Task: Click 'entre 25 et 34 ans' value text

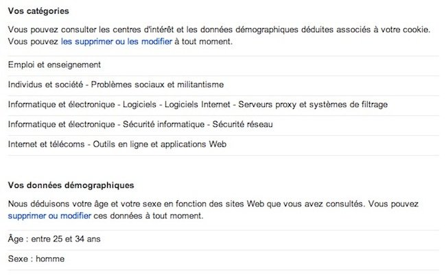Action: click(66, 239)
